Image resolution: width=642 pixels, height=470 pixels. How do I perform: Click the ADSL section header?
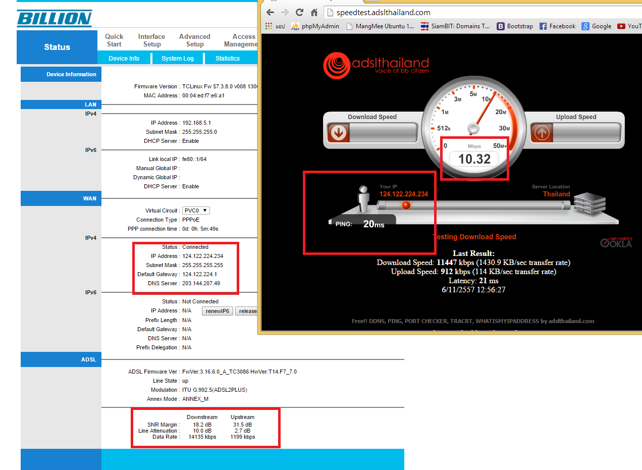click(x=61, y=359)
